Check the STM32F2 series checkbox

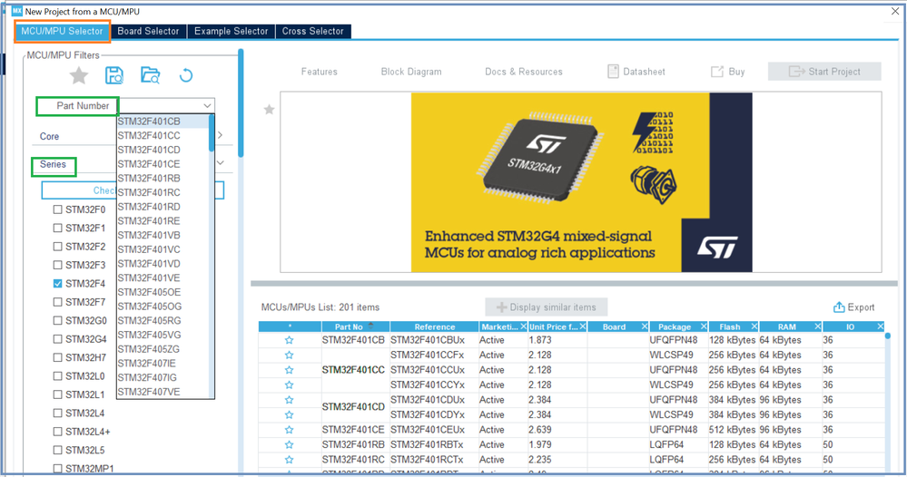57,247
